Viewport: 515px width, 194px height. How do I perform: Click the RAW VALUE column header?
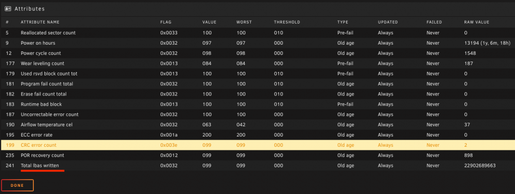(477, 22)
